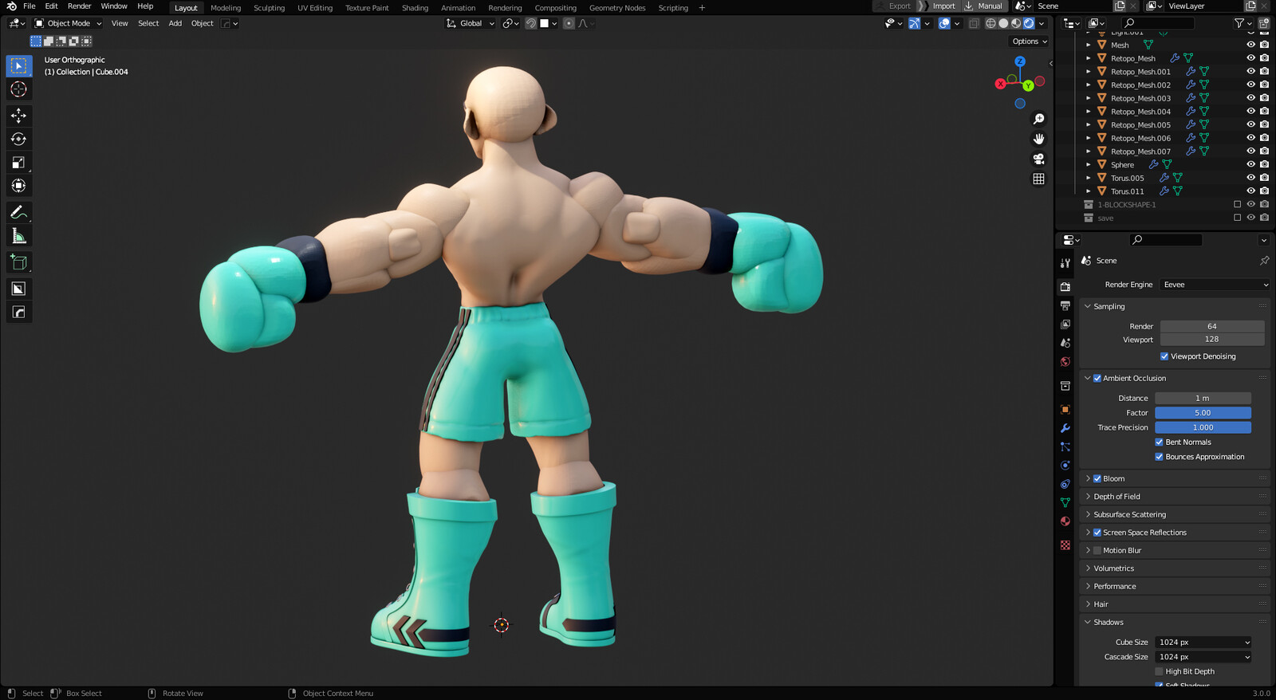
Task: Toggle X-ray view in the header
Action: point(974,23)
